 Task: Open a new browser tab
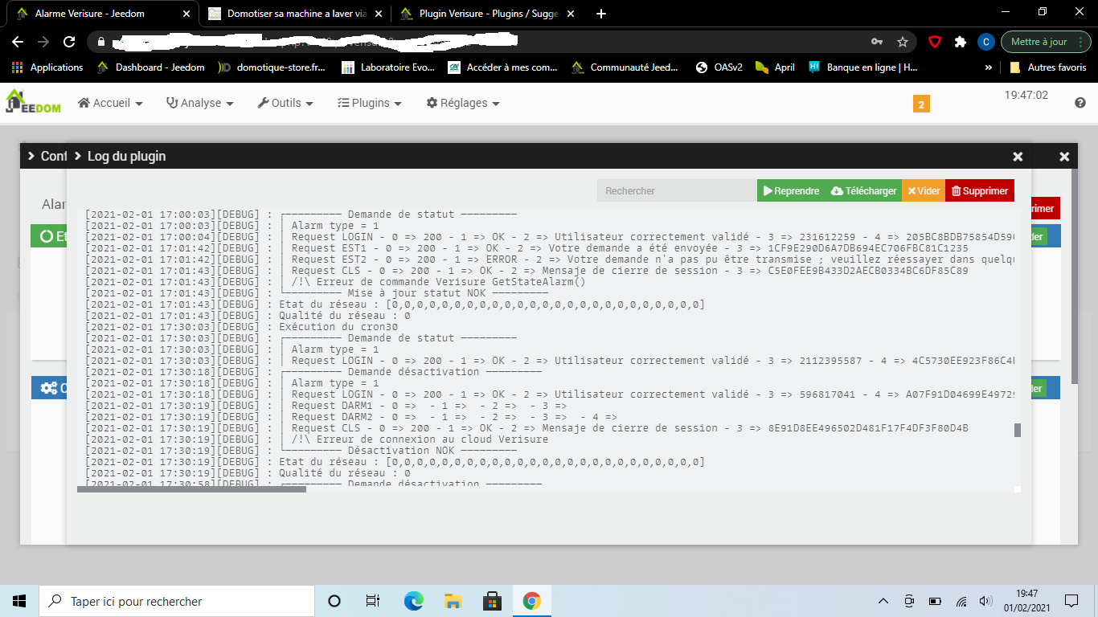coord(601,14)
